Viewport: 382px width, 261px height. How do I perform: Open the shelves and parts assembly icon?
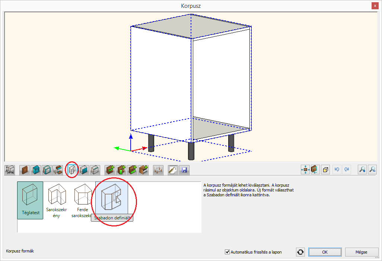(58, 170)
